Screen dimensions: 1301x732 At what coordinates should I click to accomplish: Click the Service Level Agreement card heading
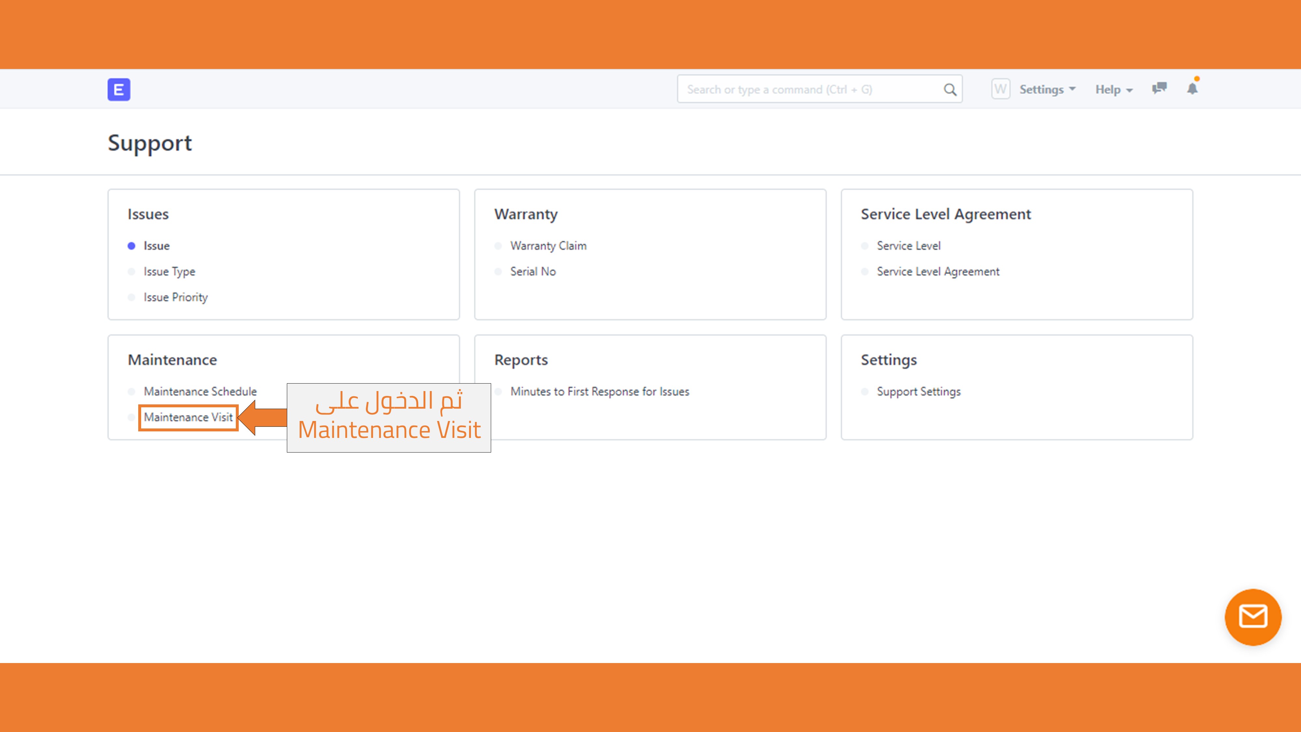coord(946,215)
